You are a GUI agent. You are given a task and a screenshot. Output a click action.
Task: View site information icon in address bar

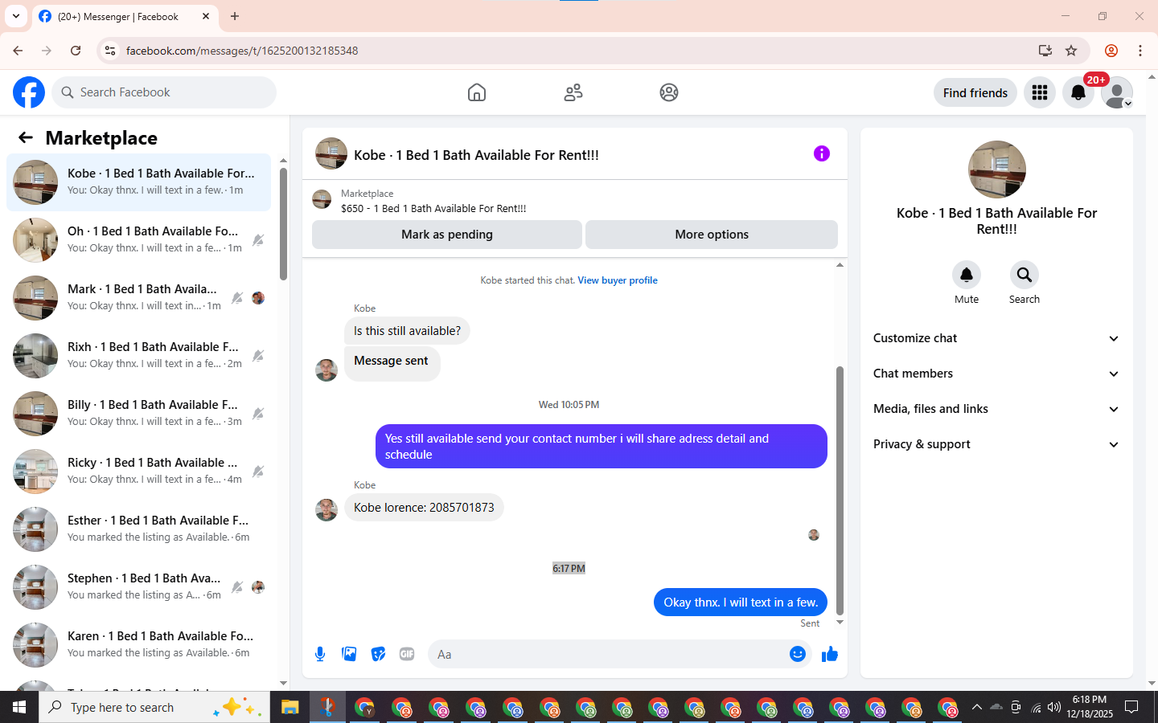[110, 51]
